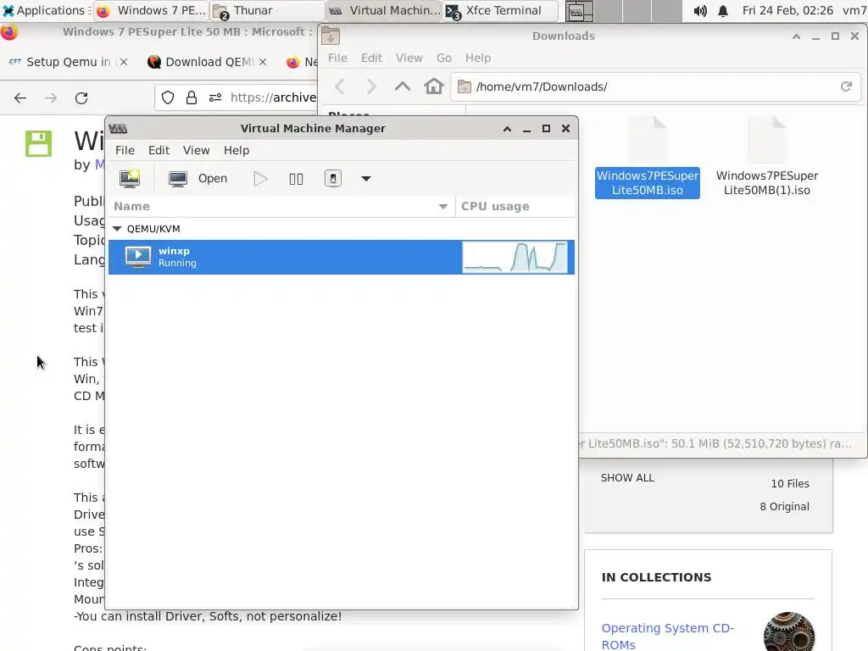Roll up the Virtual Machine Manager window
Image resolution: width=868 pixels, height=651 pixels.
click(507, 129)
